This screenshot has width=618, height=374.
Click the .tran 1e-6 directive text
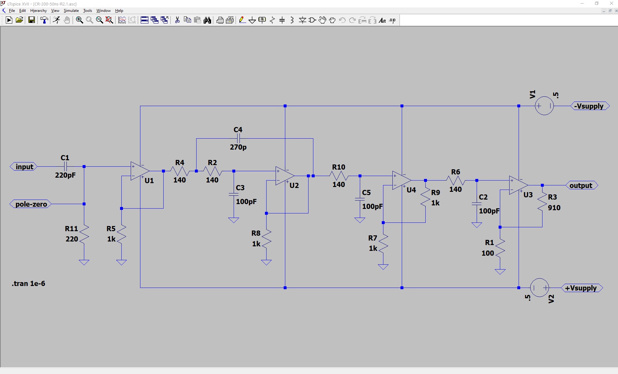29,284
